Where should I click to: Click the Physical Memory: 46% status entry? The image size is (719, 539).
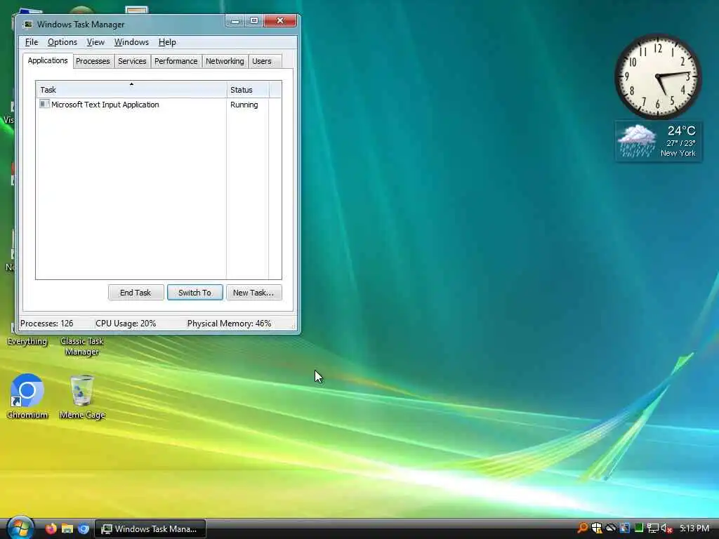coord(229,323)
